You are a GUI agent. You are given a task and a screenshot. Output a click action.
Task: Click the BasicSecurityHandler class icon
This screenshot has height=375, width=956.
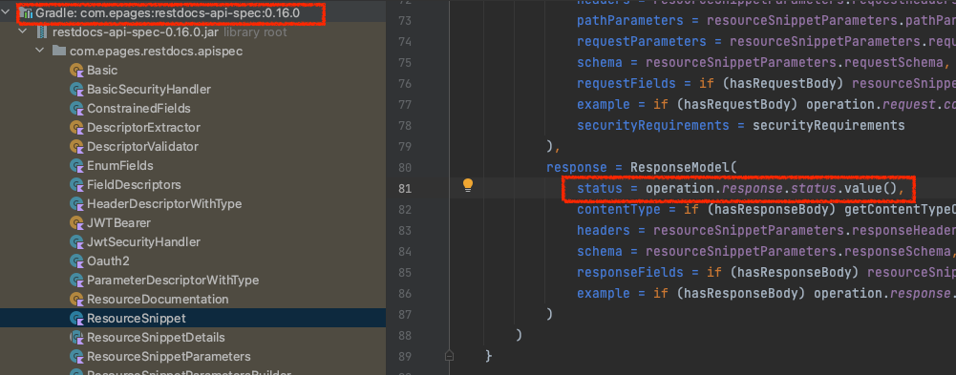[76, 90]
